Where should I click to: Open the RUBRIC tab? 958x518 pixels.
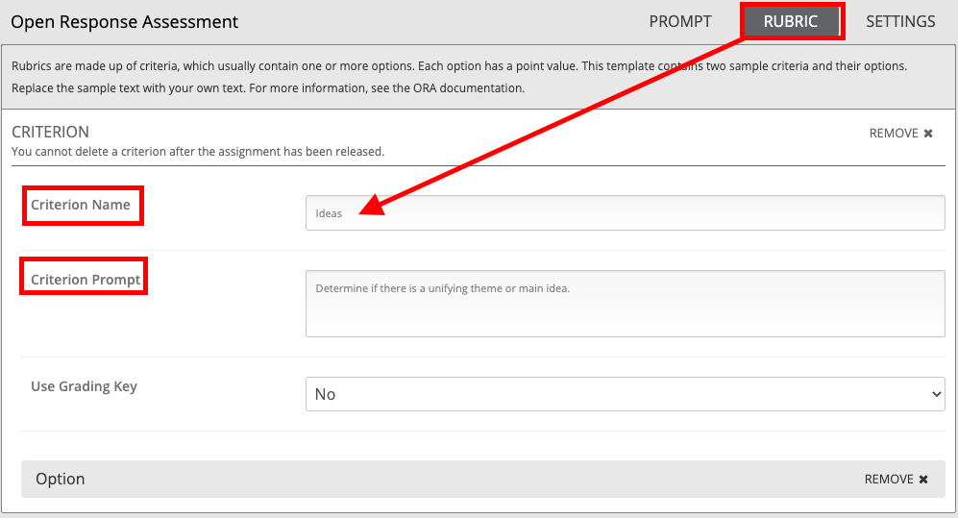click(x=791, y=21)
